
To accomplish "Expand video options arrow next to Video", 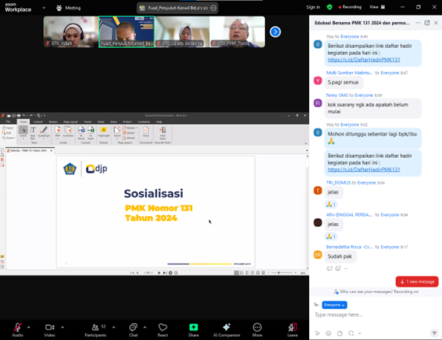I will coord(62,327).
